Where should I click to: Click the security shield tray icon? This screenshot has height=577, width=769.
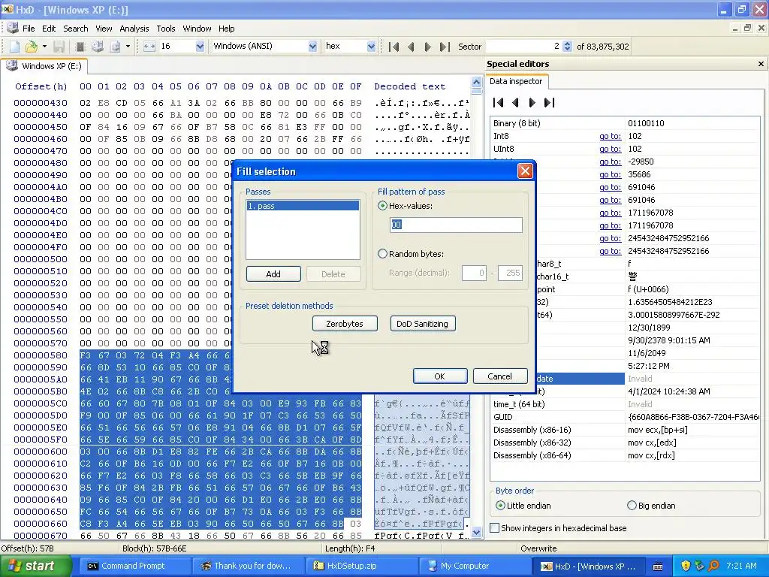tap(685, 566)
